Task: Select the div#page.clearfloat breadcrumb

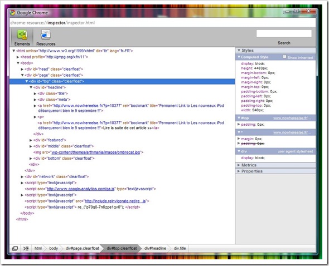Action: 83,248
